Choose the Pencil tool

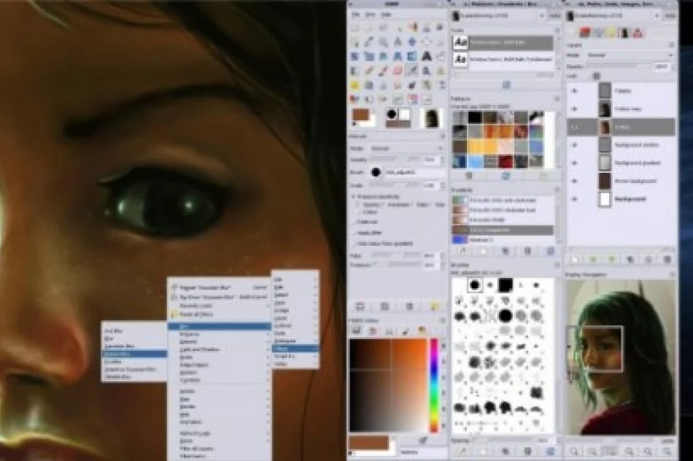(x=368, y=71)
